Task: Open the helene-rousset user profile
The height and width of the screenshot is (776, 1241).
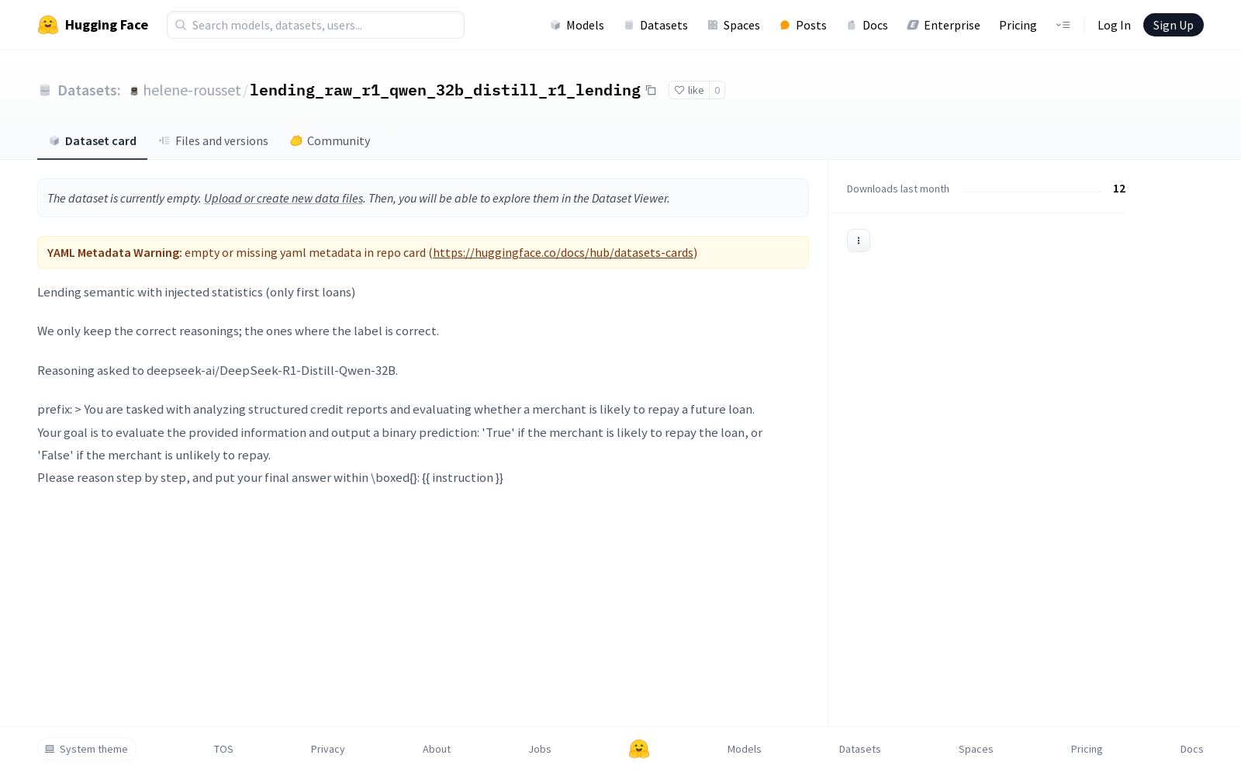Action: pyautogui.click(x=192, y=90)
